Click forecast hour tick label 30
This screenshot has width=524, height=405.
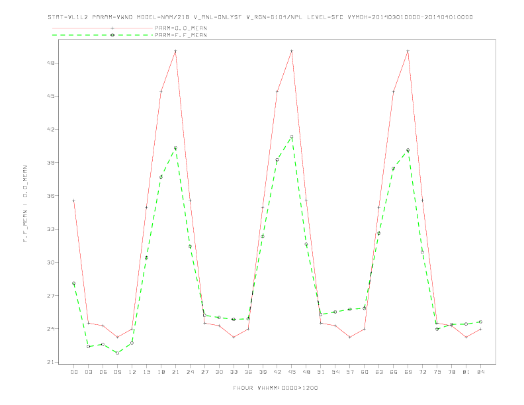tap(219, 372)
